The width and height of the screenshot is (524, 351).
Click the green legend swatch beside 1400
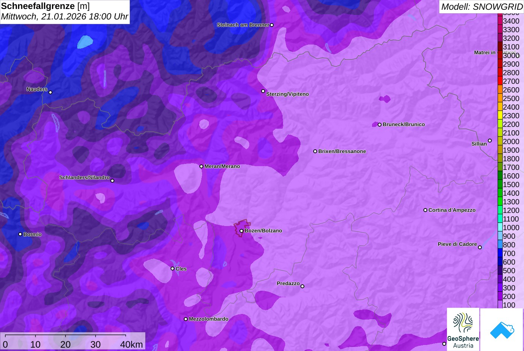point(500,193)
